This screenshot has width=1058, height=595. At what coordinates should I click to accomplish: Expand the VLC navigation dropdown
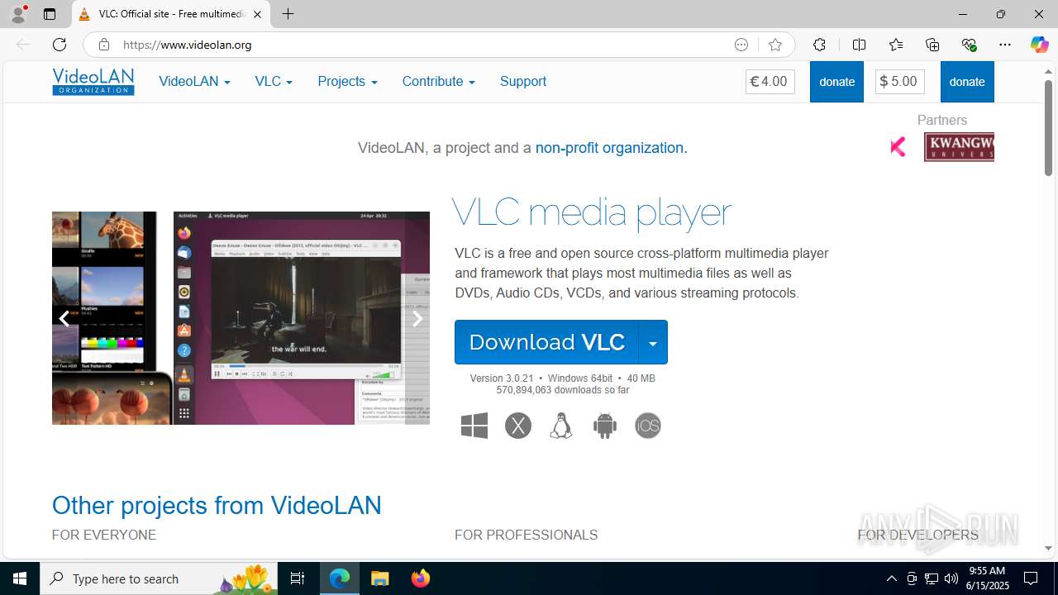tap(274, 81)
